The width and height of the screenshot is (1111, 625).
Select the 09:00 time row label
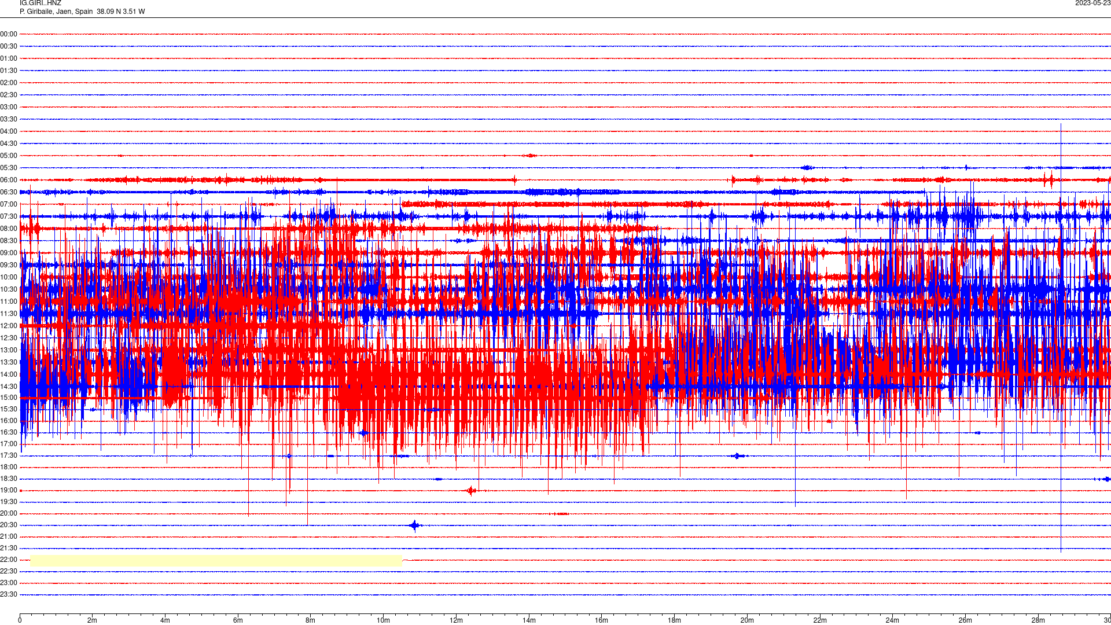[9, 253]
